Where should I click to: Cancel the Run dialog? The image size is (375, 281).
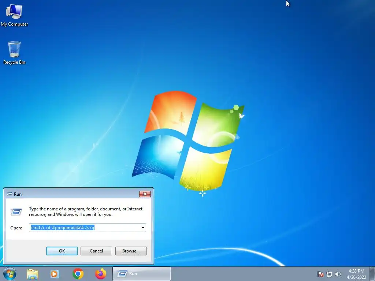point(96,251)
